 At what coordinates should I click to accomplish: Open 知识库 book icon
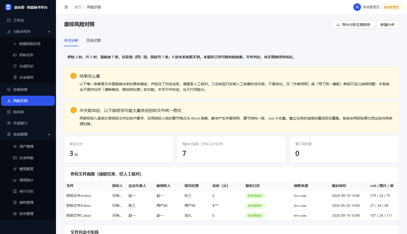(x=9, y=112)
